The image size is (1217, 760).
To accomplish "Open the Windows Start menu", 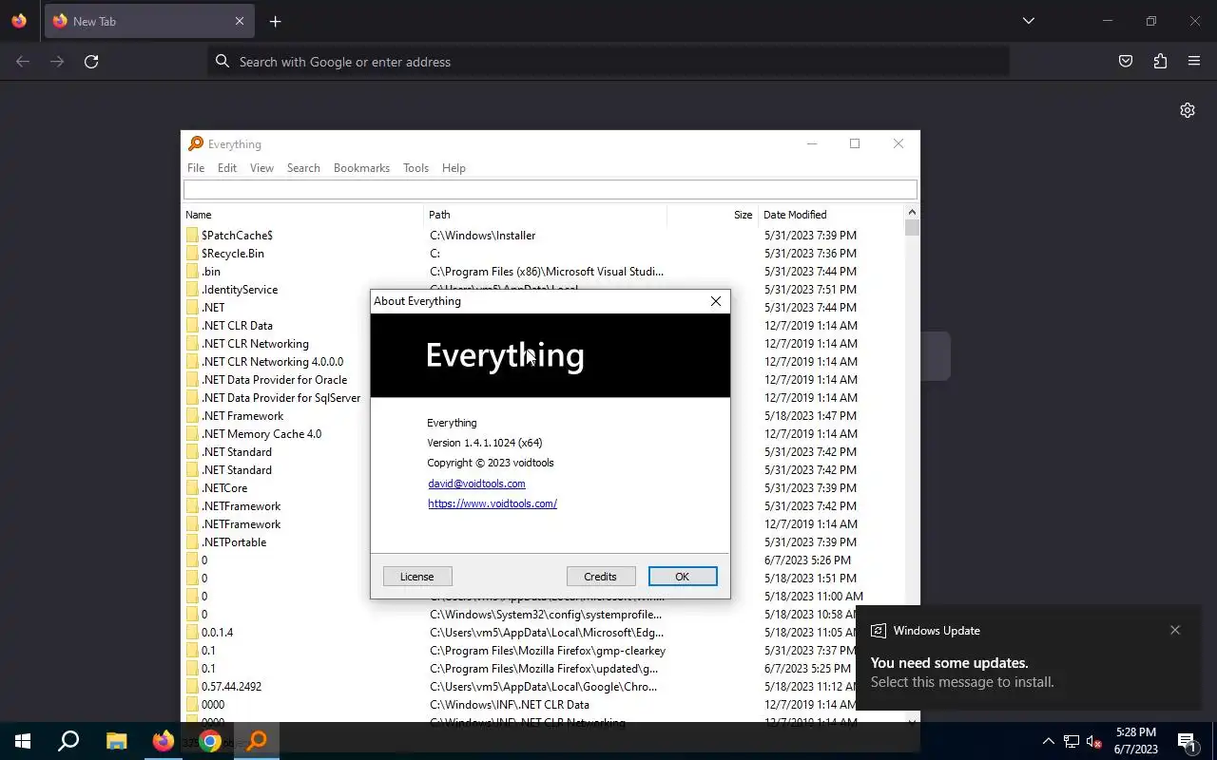I will 23,741.
